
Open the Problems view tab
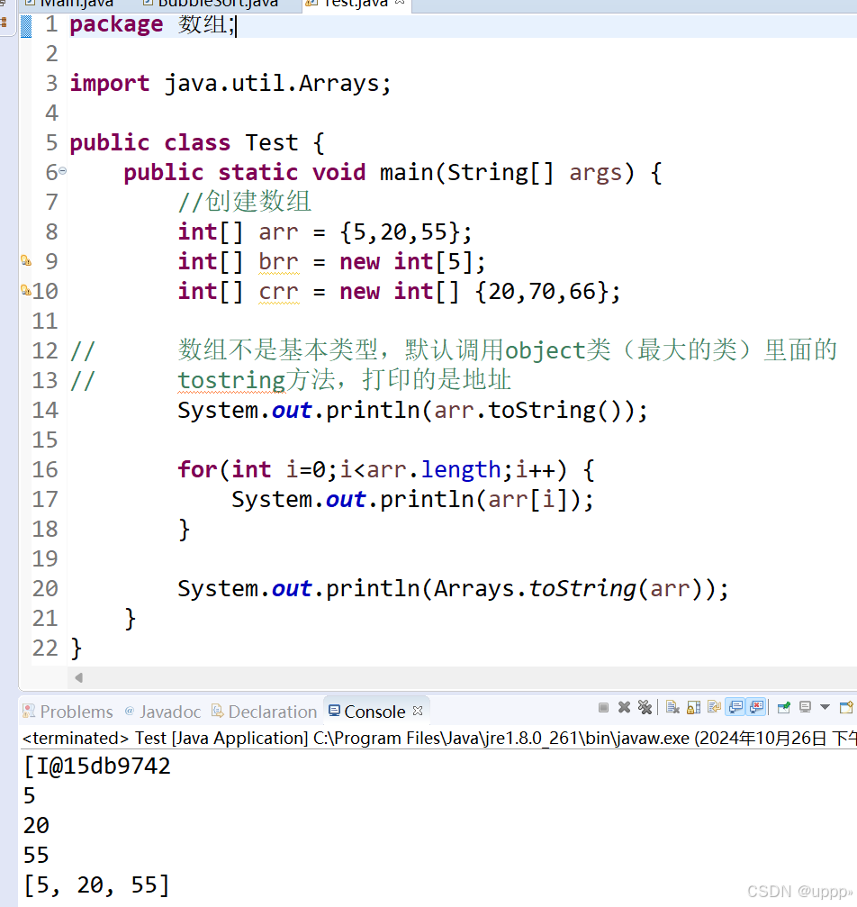click(68, 712)
